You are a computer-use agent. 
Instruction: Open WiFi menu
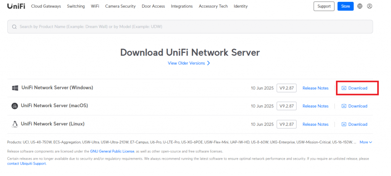pyautogui.click(x=95, y=6)
